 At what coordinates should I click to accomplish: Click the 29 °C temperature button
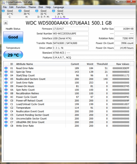click(x=13, y=55)
